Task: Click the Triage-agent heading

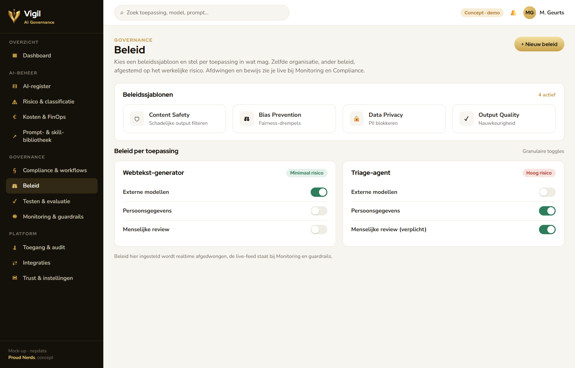Action: (371, 173)
